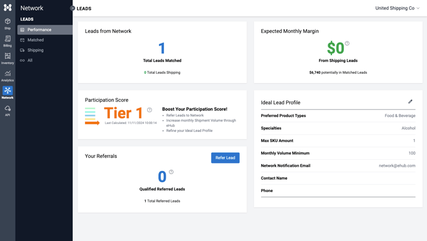Screen dimensions: 427x241
Task: Show help for Expected Monthly Margin amount
Action: 347,43
